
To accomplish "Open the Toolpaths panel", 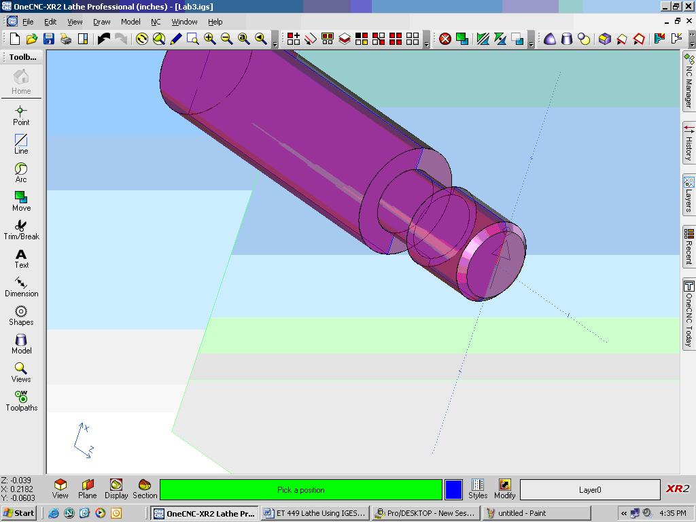I will click(x=21, y=400).
